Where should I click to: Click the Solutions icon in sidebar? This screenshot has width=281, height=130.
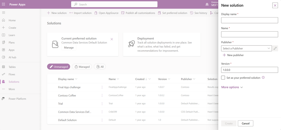pyautogui.click(x=3, y=81)
